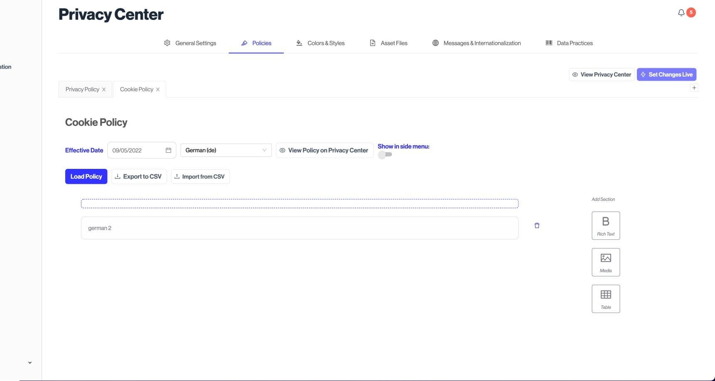
Task: Go to General Settings tab
Action: [x=190, y=43]
